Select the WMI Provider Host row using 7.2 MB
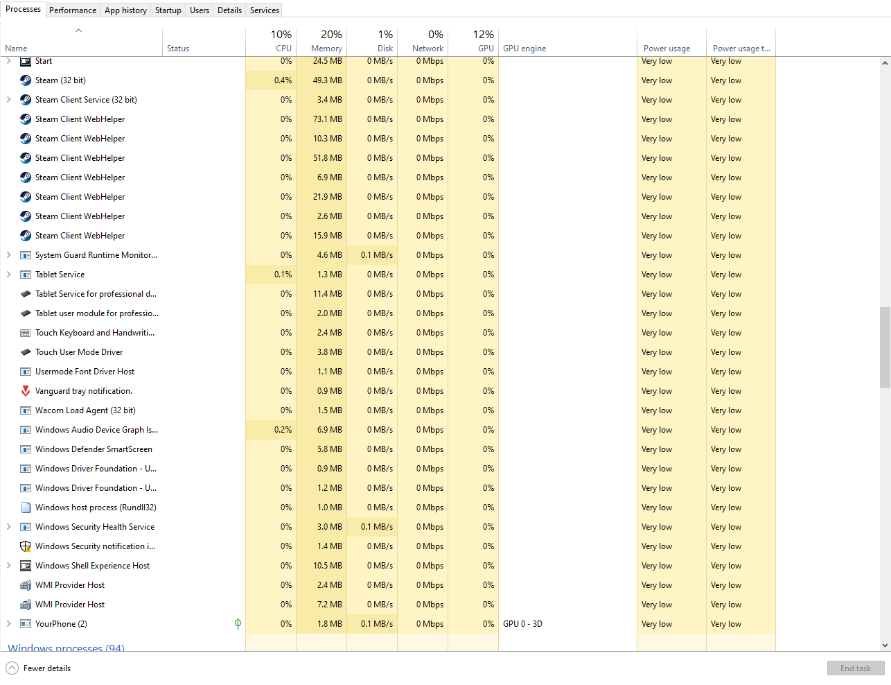The image size is (891, 685). [x=388, y=605]
